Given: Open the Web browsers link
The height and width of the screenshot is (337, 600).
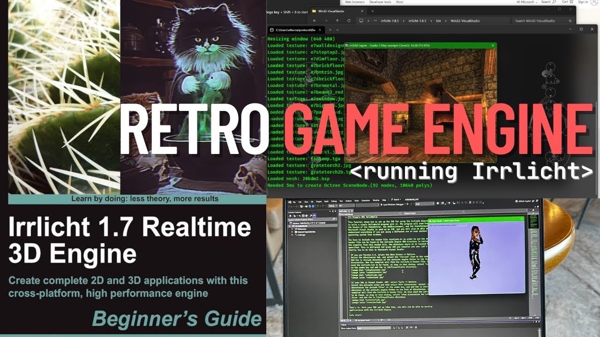Looking at the screenshot, I should point(355,2).
